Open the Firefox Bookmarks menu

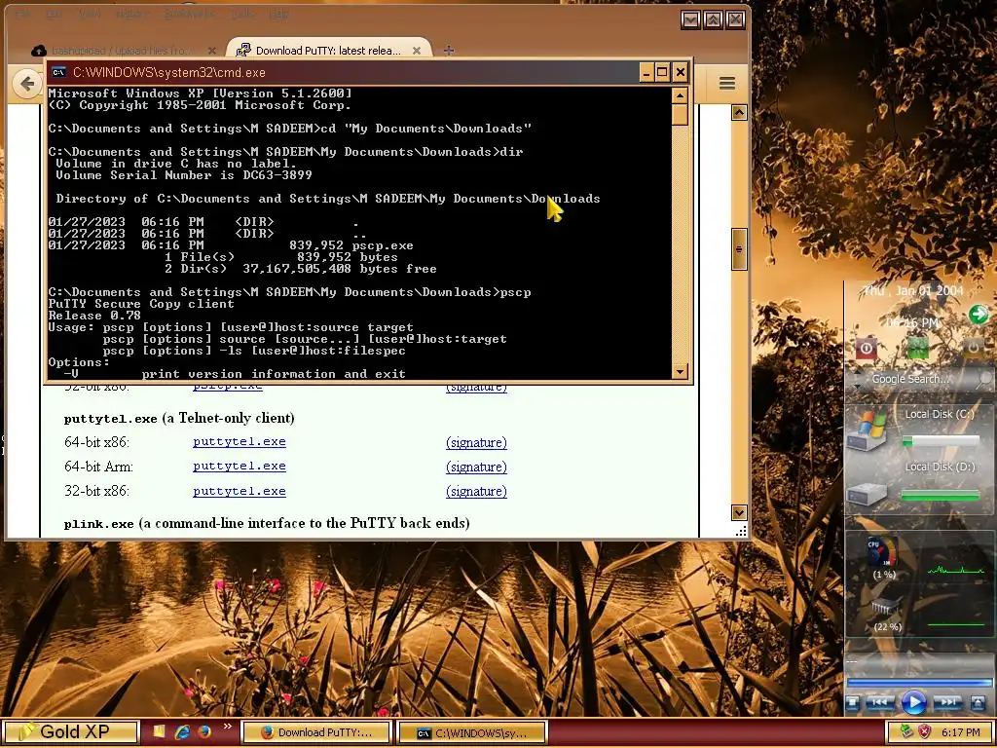point(189,14)
